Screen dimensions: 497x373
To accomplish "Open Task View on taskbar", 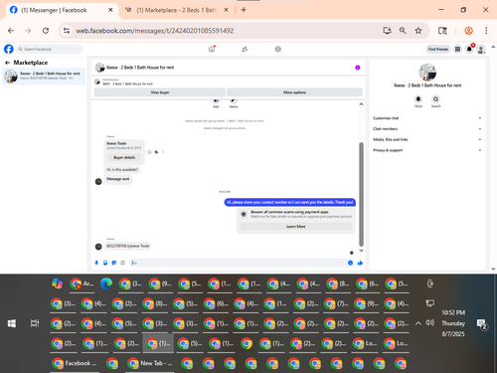I will pos(35,323).
